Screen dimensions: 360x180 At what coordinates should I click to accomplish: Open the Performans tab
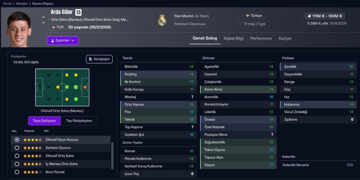261,38
